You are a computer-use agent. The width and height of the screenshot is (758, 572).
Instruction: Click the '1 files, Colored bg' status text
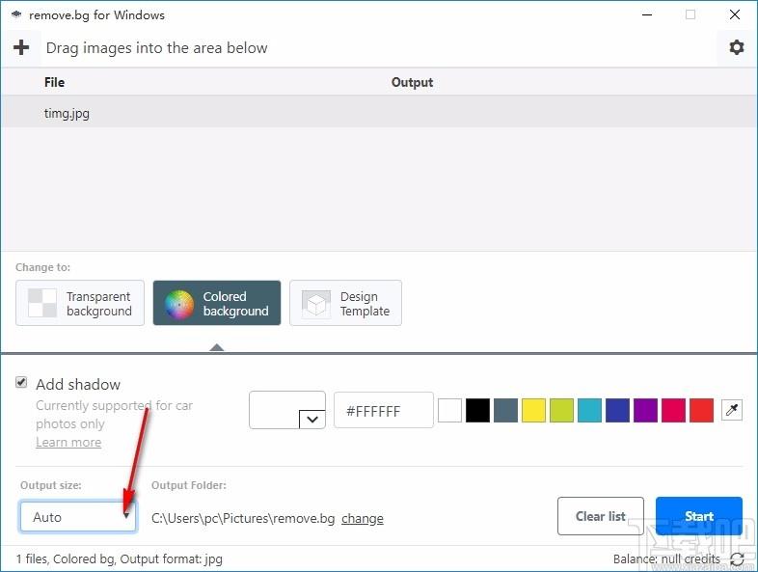coord(120,558)
